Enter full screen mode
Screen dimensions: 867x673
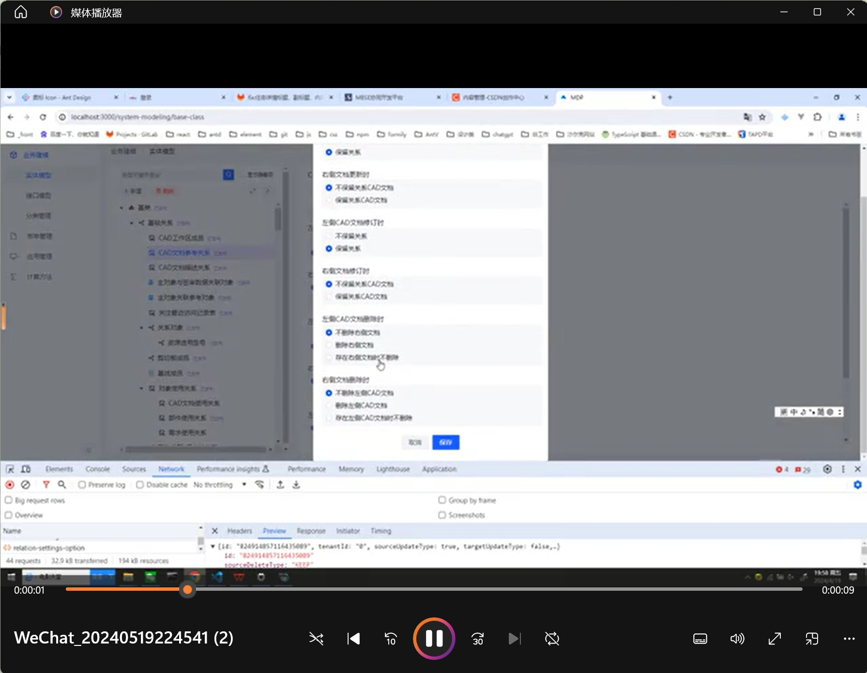tap(775, 639)
